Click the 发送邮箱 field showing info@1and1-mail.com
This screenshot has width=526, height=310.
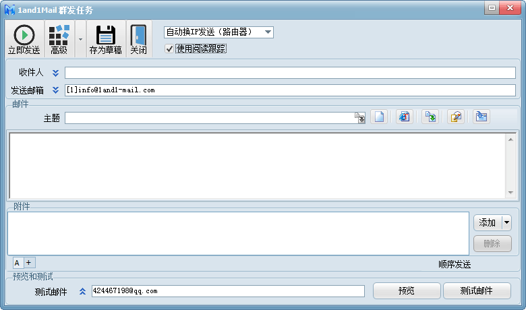coord(290,90)
